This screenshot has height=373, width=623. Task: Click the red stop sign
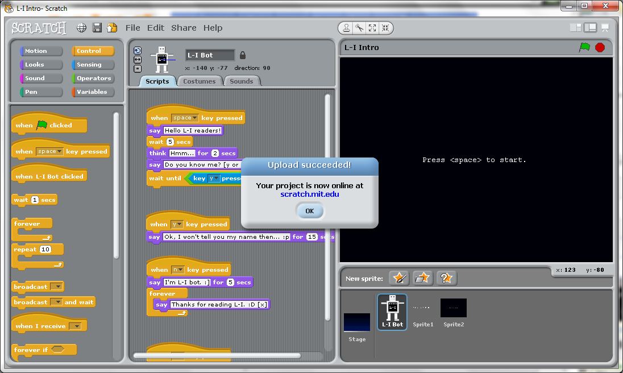(600, 48)
